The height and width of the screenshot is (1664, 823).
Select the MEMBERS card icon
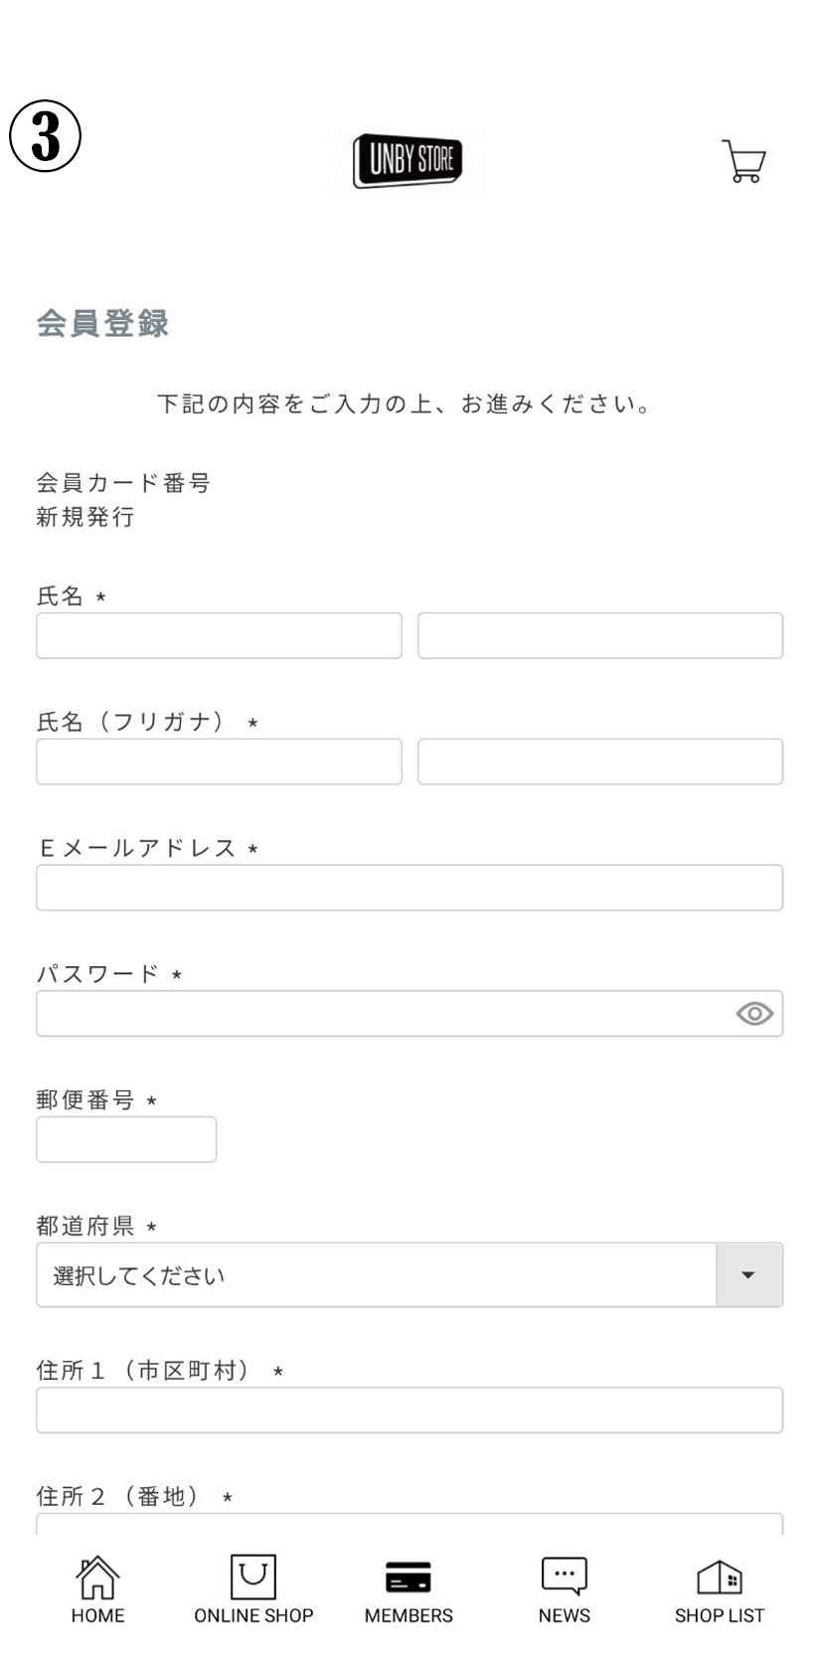coord(408,1579)
